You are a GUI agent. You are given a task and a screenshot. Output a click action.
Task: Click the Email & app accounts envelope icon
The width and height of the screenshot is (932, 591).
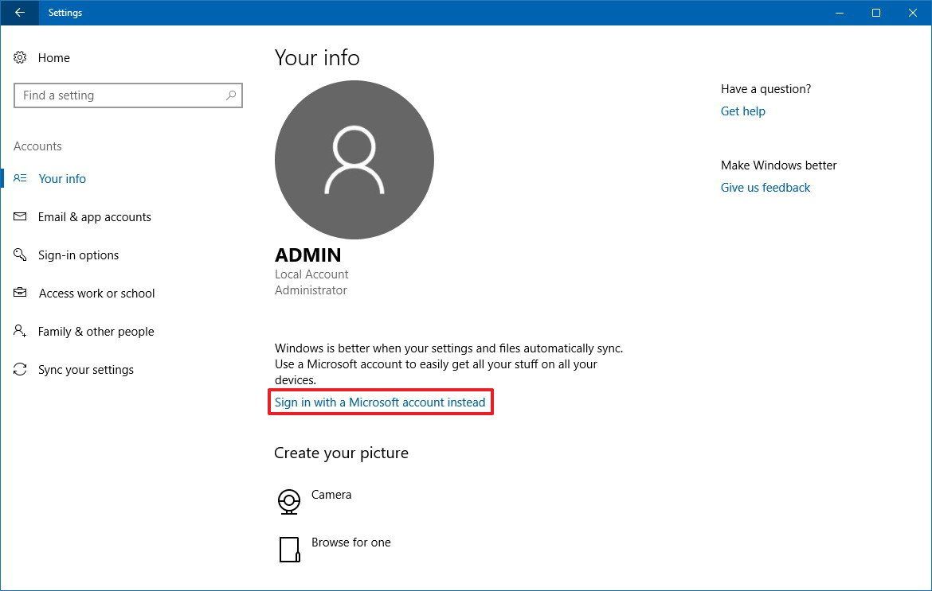[20, 216]
